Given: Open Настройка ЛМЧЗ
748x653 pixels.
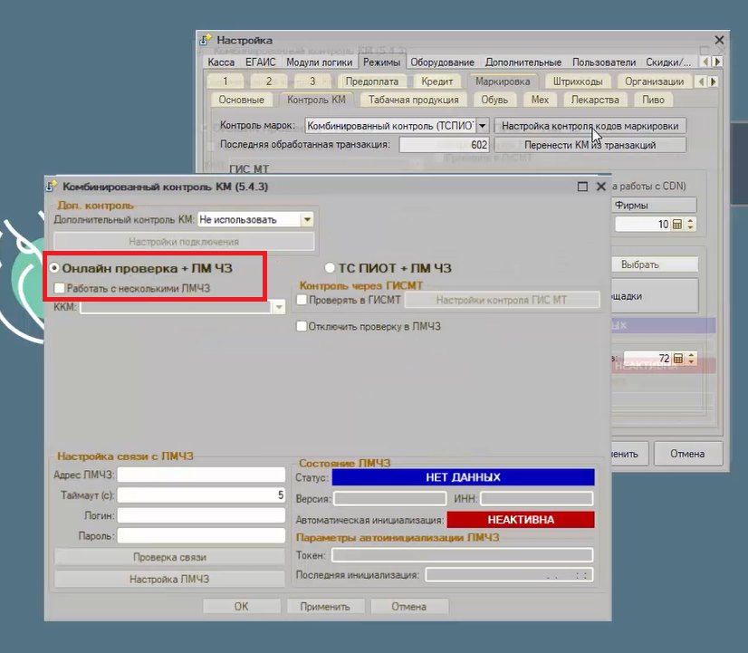Looking at the screenshot, I should 169,579.
